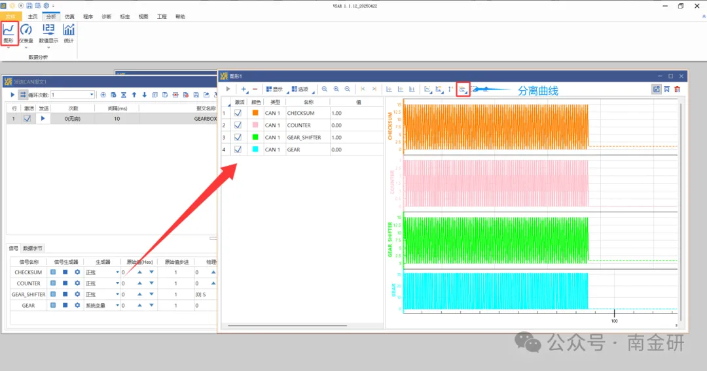Uncheck the GEAR 激活 checkbox in 图形1
The width and height of the screenshot is (707, 371).
point(238,150)
